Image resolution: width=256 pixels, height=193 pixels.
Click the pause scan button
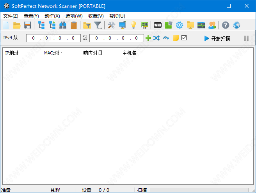pyautogui.click(x=246, y=38)
